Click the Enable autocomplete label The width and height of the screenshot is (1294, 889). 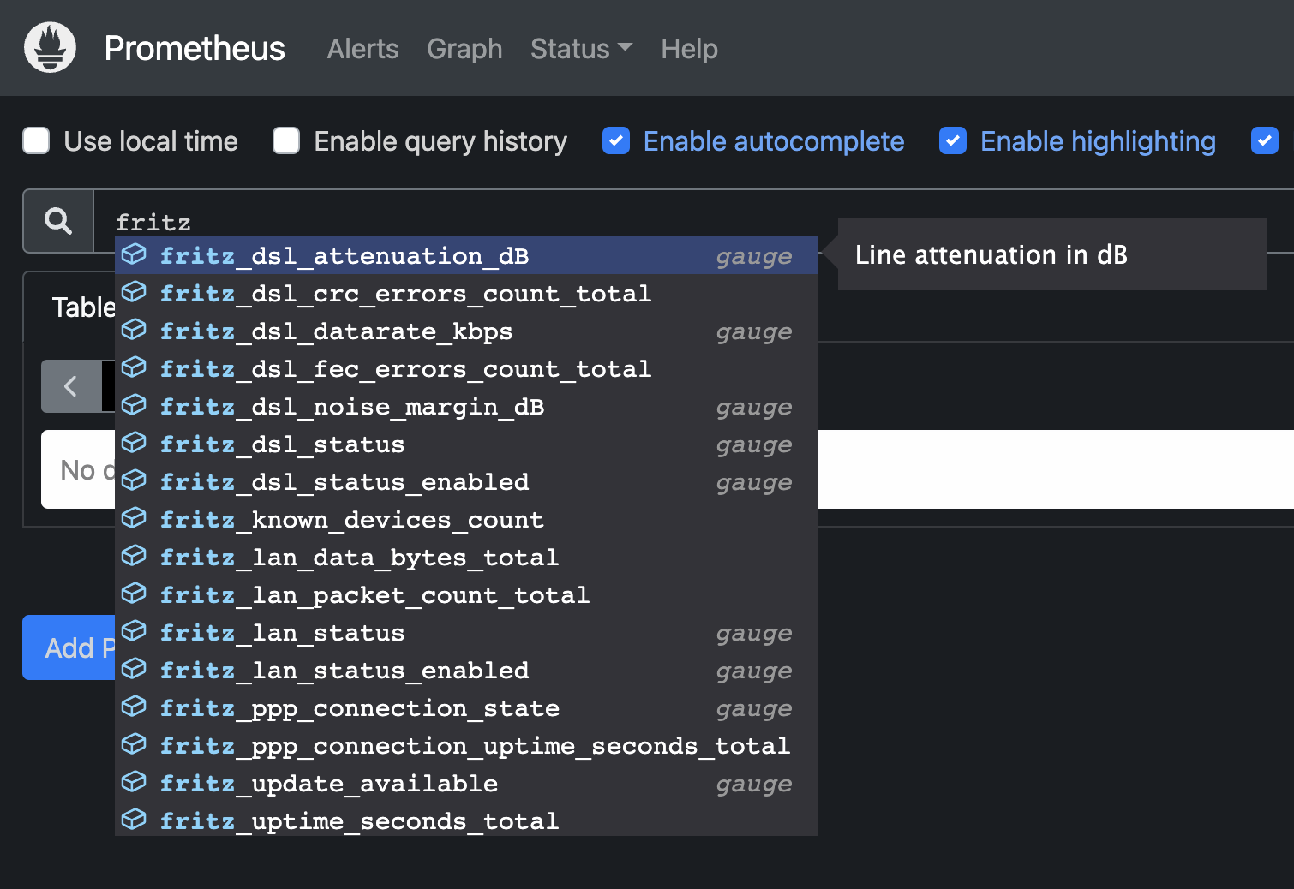coord(774,141)
